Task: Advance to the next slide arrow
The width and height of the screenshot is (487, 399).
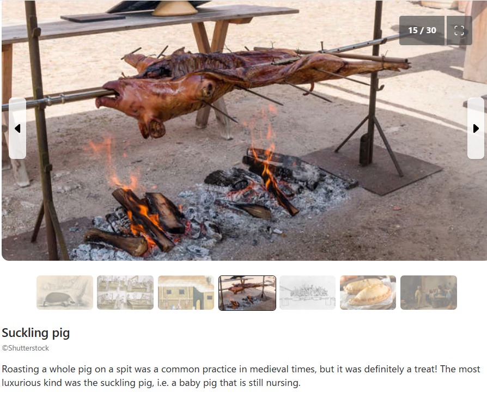Action: pos(476,128)
